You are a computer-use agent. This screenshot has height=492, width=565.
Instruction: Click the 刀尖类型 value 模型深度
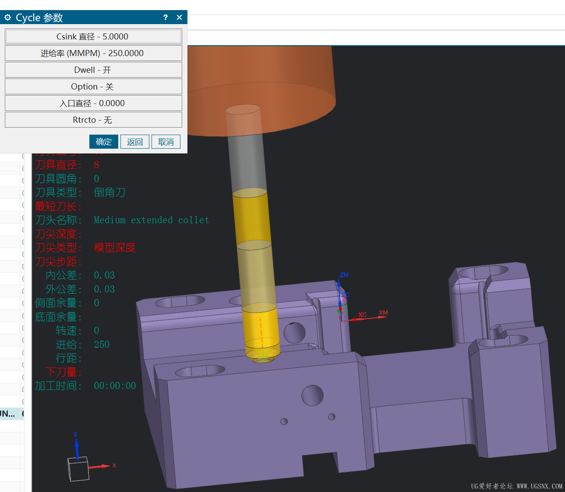(x=115, y=248)
